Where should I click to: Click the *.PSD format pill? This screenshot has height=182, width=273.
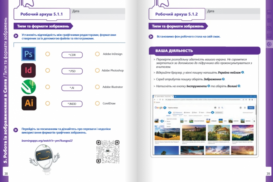click(72, 71)
